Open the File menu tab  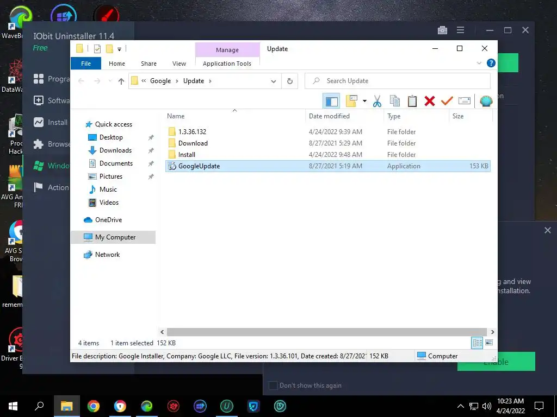(86, 64)
